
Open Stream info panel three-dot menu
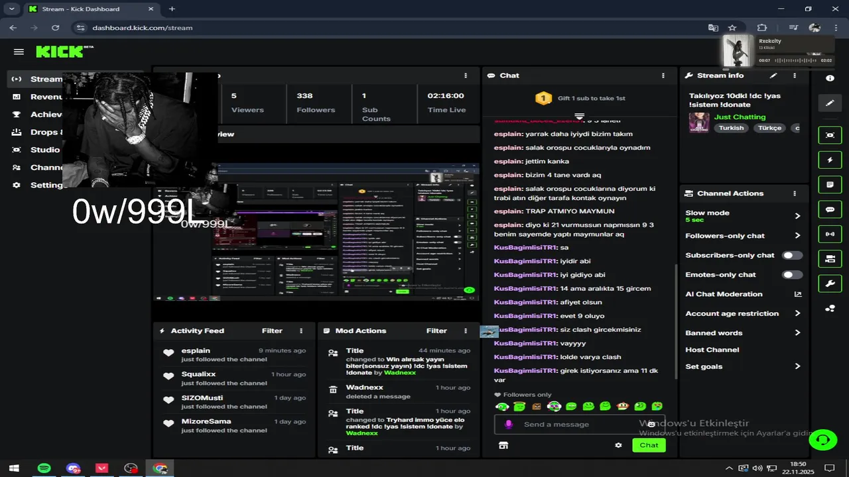[796, 76]
